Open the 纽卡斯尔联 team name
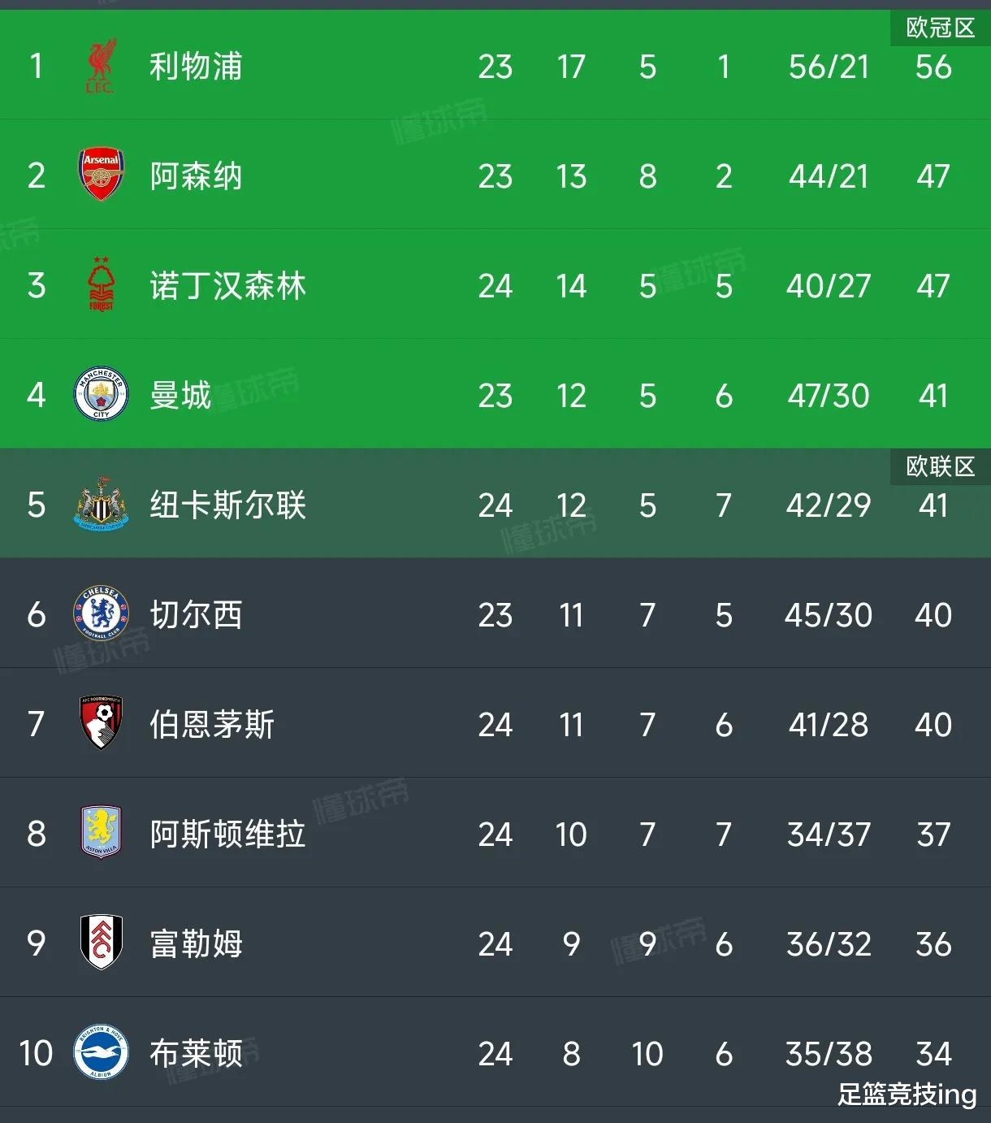991x1123 pixels. click(x=227, y=505)
